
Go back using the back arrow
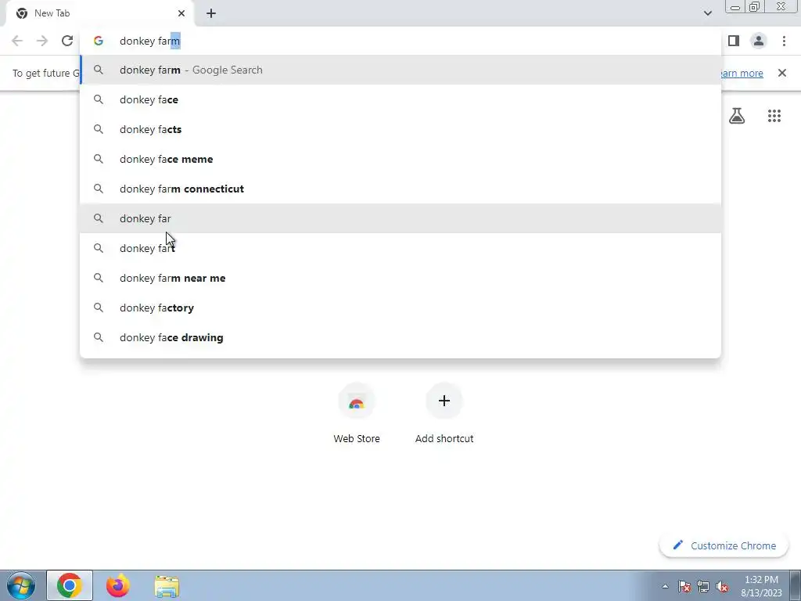pyautogui.click(x=17, y=41)
